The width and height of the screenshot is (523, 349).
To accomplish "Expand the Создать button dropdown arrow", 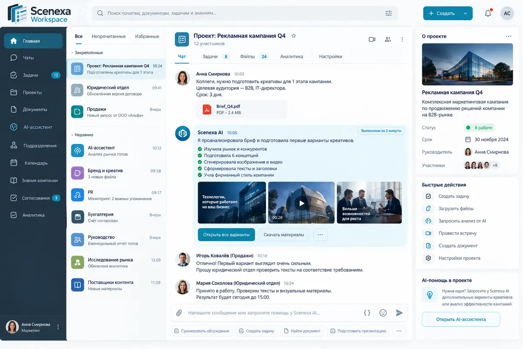I will coord(465,14).
